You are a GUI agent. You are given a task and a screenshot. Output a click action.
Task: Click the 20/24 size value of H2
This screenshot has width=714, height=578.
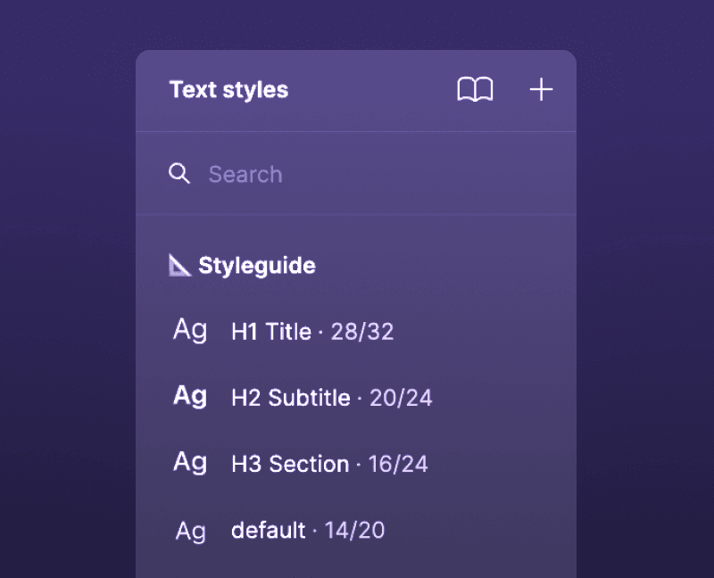[401, 398]
